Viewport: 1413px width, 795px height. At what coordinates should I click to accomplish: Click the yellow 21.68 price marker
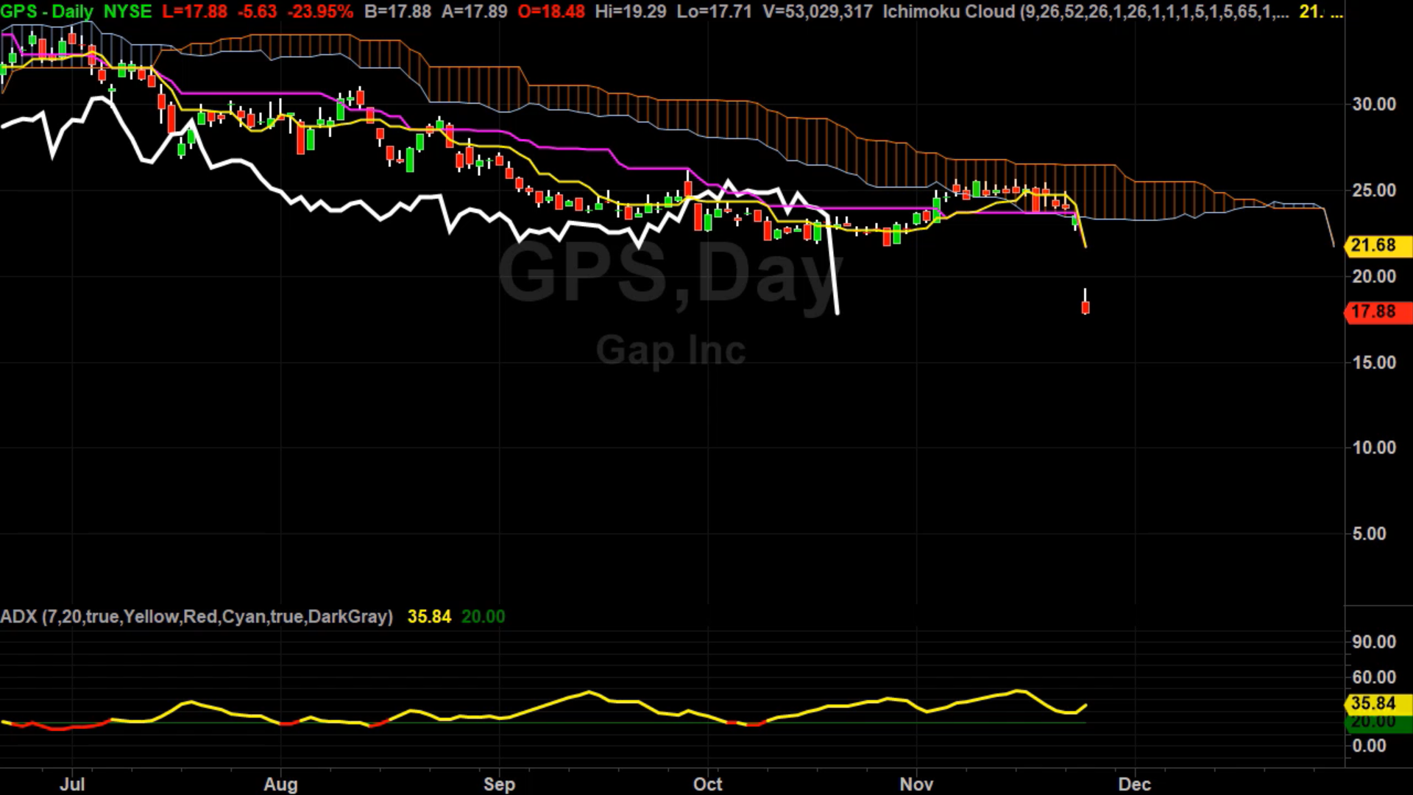[1378, 245]
